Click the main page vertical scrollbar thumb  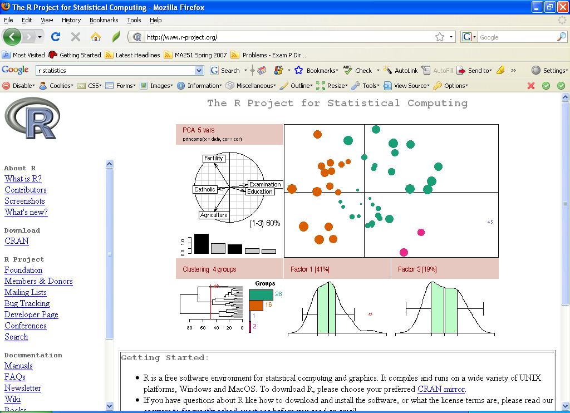566,200
